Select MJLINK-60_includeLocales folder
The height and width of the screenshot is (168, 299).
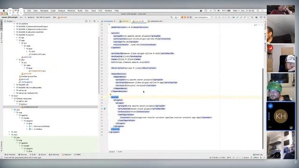[x=29, y=87]
